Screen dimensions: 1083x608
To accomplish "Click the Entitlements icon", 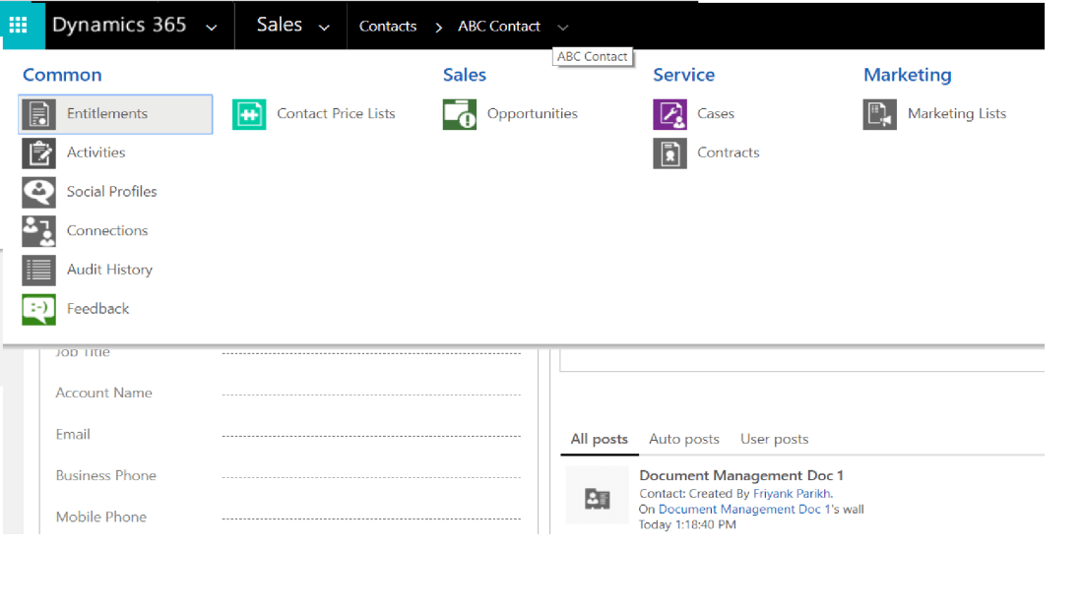I will click(39, 114).
